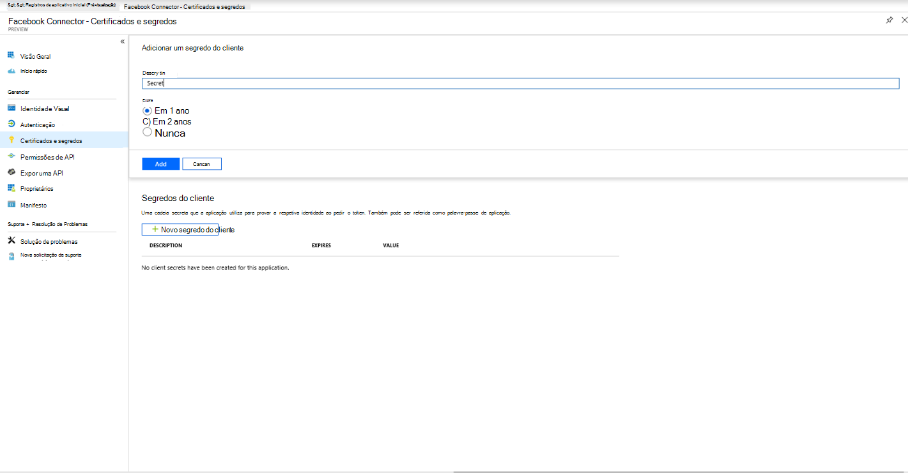Screen dimensions: 908x473
Task: Open Expor uma API menu item
Action: [x=42, y=173]
